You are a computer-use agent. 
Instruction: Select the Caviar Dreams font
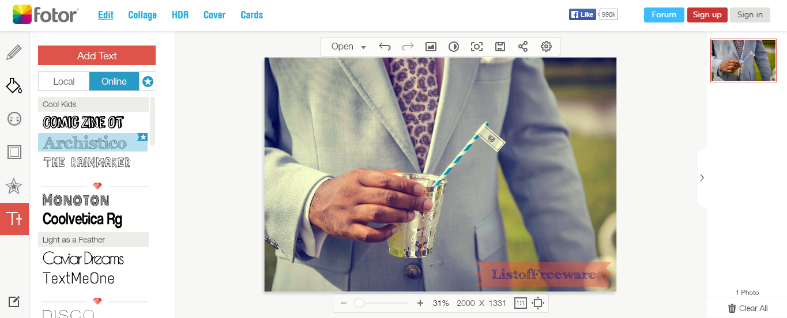(x=84, y=259)
